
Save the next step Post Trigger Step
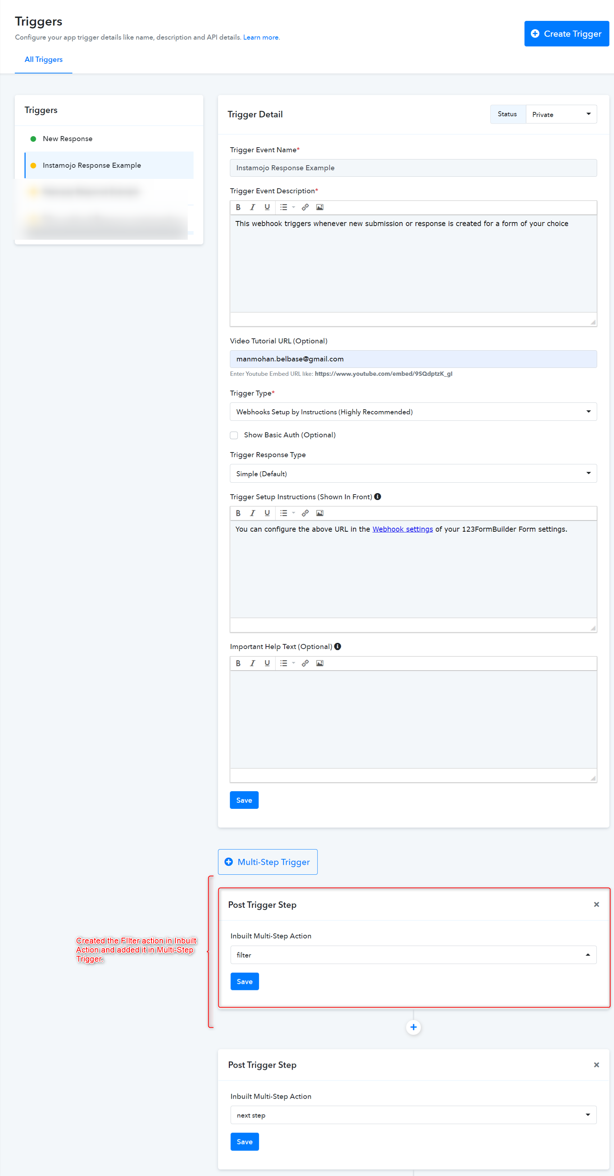click(x=245, y=1142)
